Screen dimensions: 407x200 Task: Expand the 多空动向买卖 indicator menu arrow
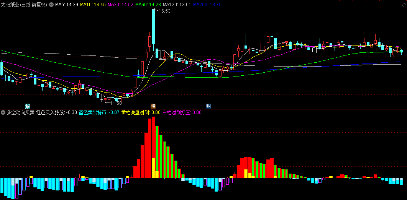pos(3,112)
